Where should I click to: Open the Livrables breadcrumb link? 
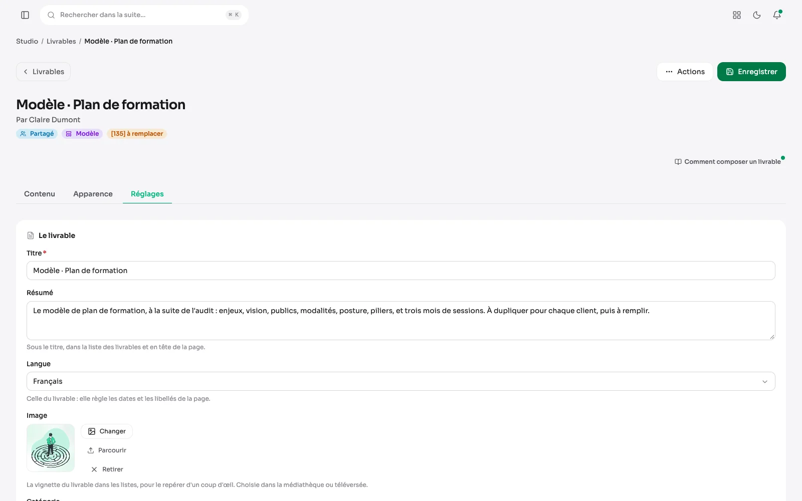click(61, 41)
